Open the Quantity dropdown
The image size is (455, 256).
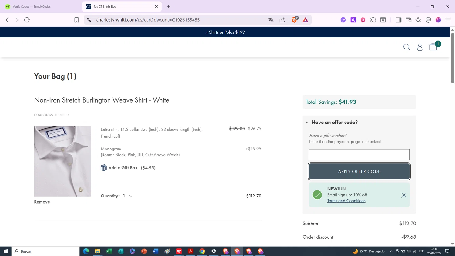(127, 196)
